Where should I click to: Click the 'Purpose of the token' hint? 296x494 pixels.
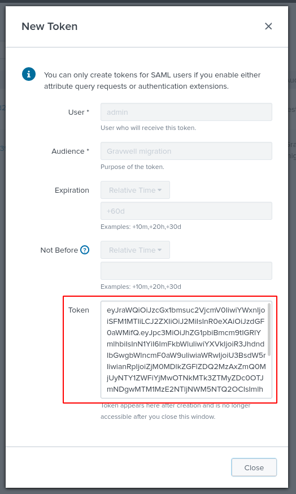click(132, 167)
